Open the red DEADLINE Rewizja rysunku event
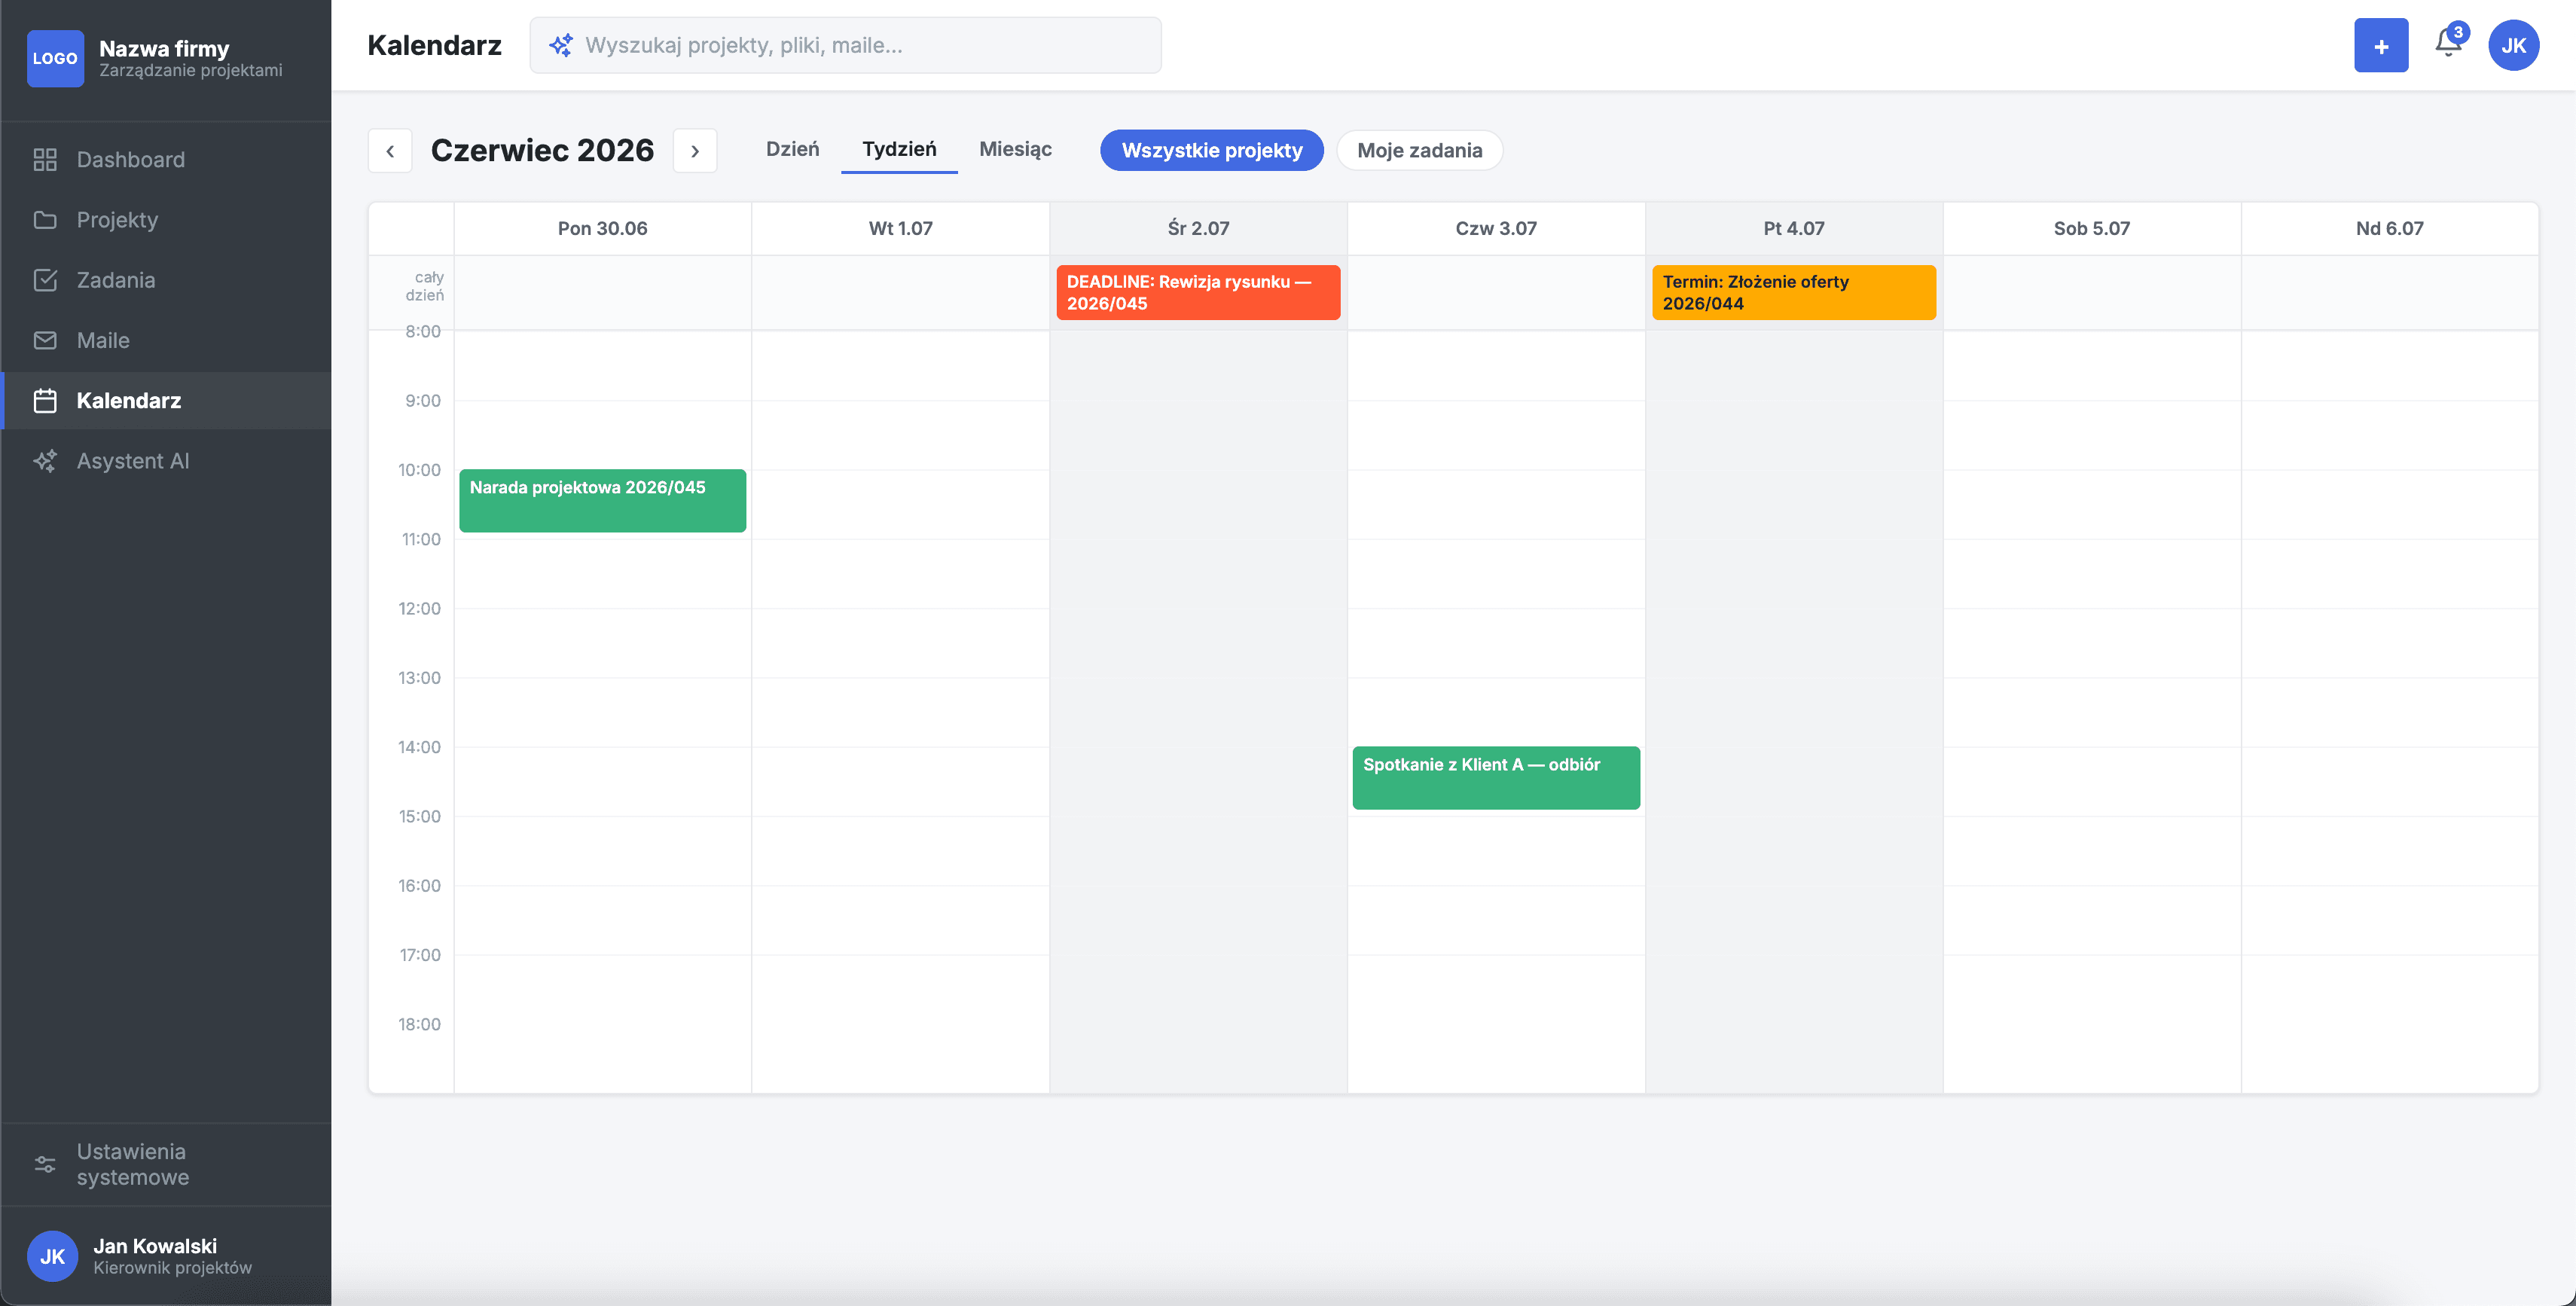The height and width of the screenshot is (1306, 2576). click(1198, 292)
